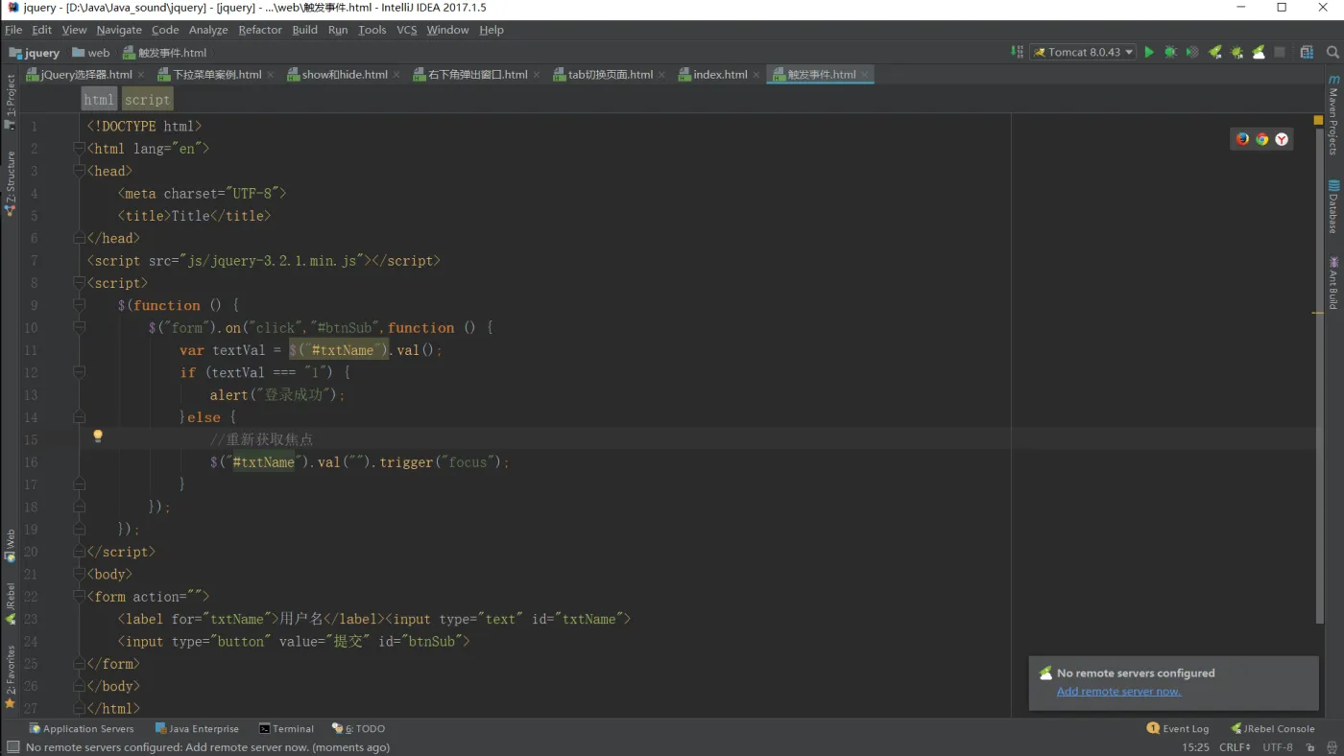Click the grey Stop square icon
1344x756 pixels.
1280,53
